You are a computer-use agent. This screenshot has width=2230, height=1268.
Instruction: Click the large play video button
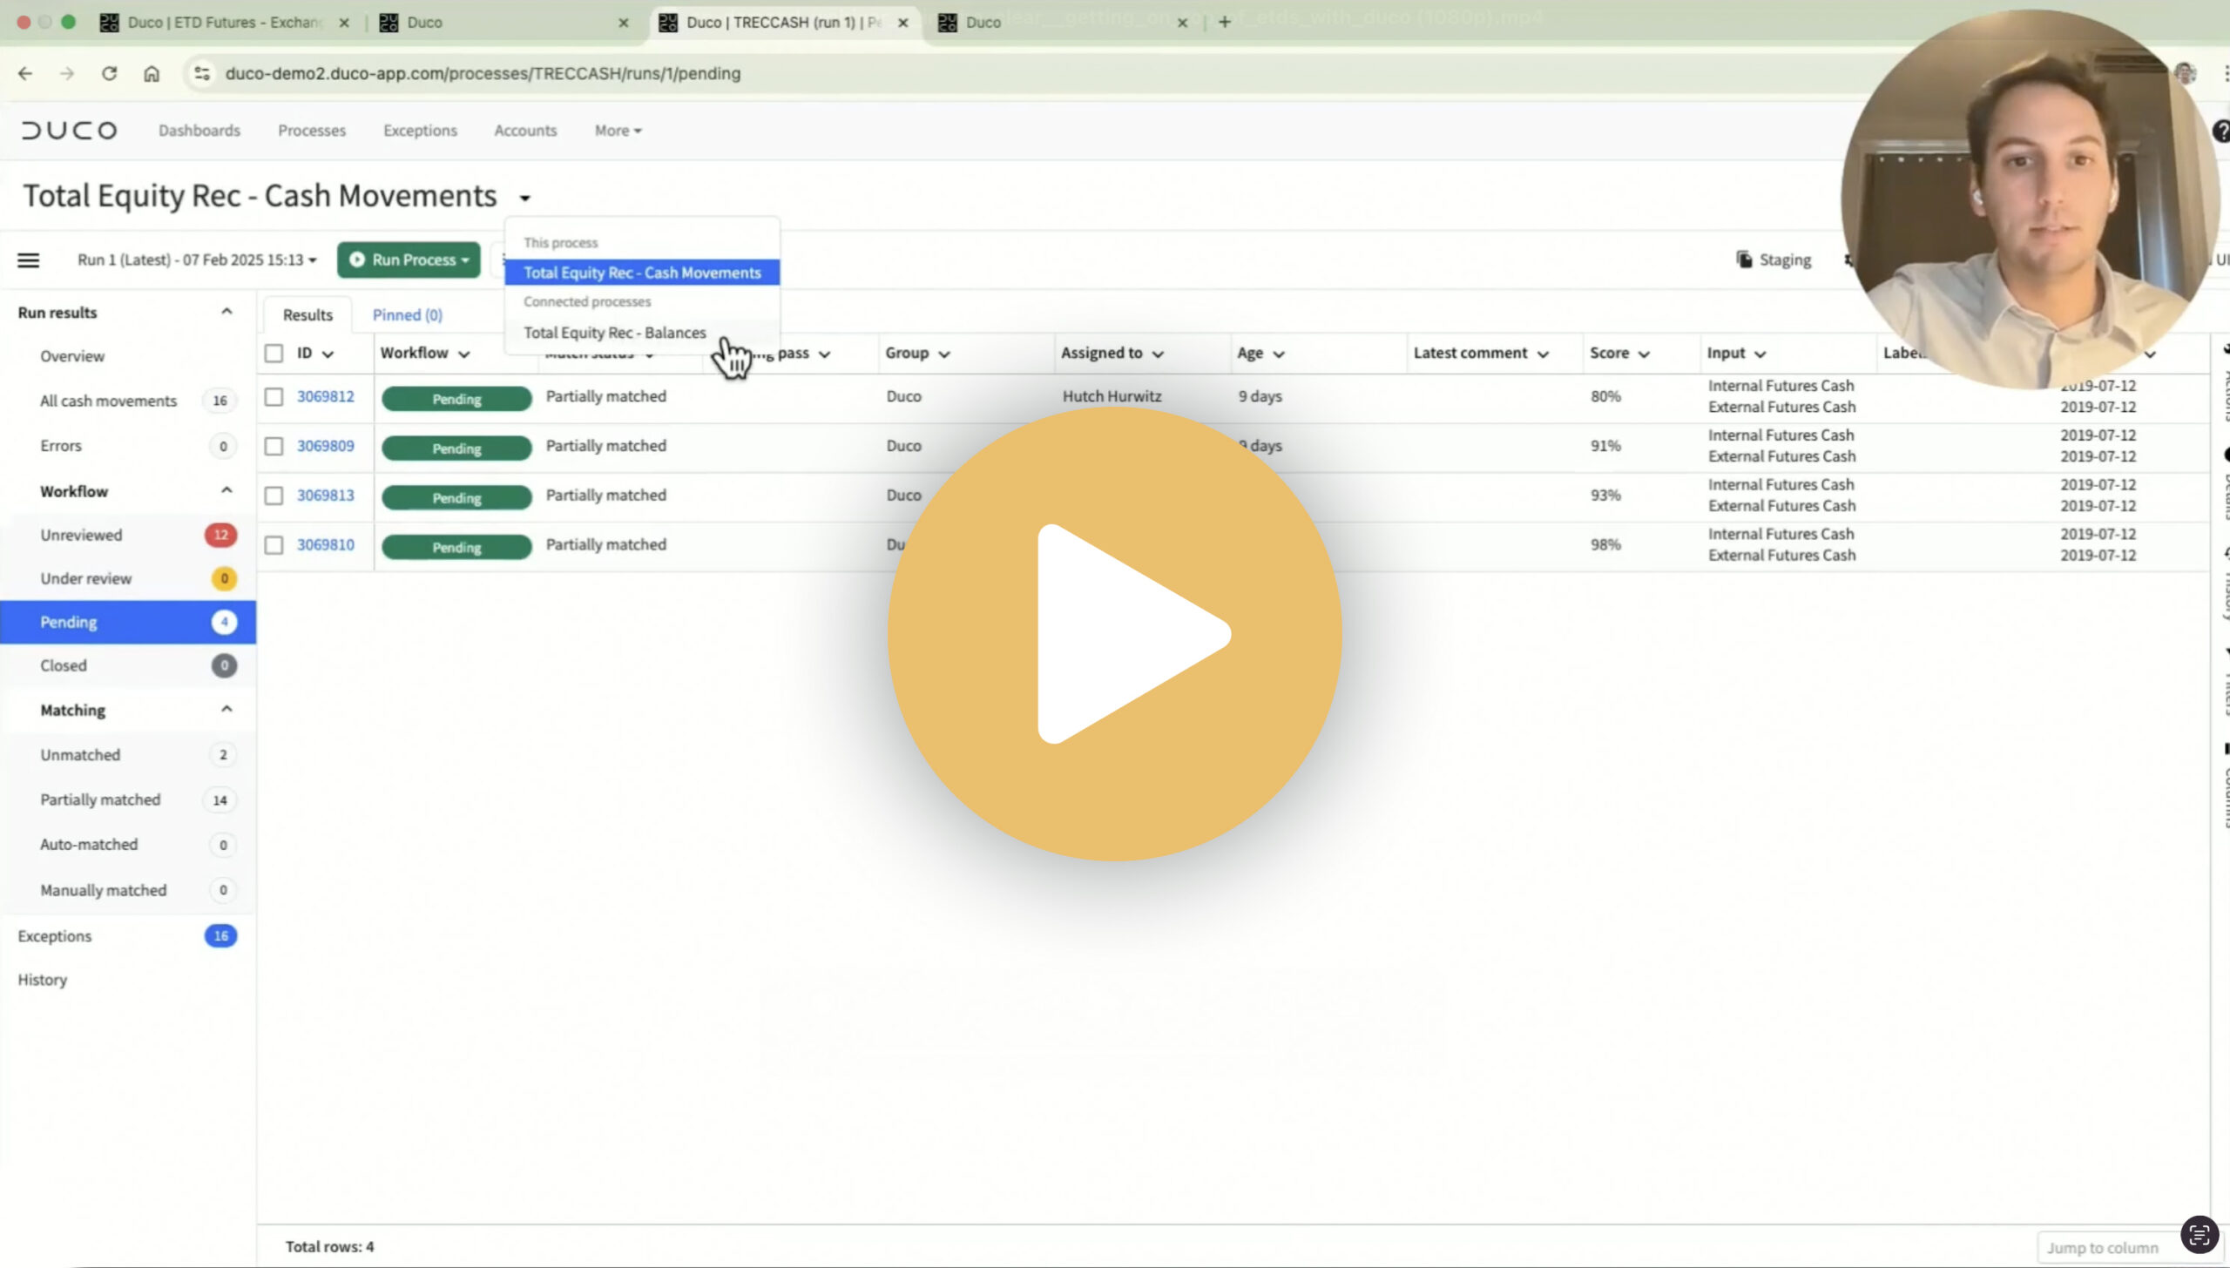pos(1115,634)
